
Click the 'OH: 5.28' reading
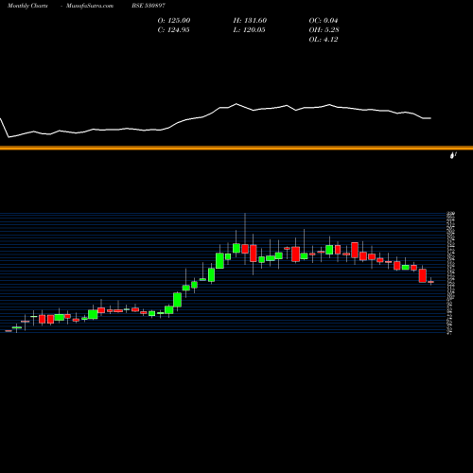pyautogui.click(x=324, y=30)
